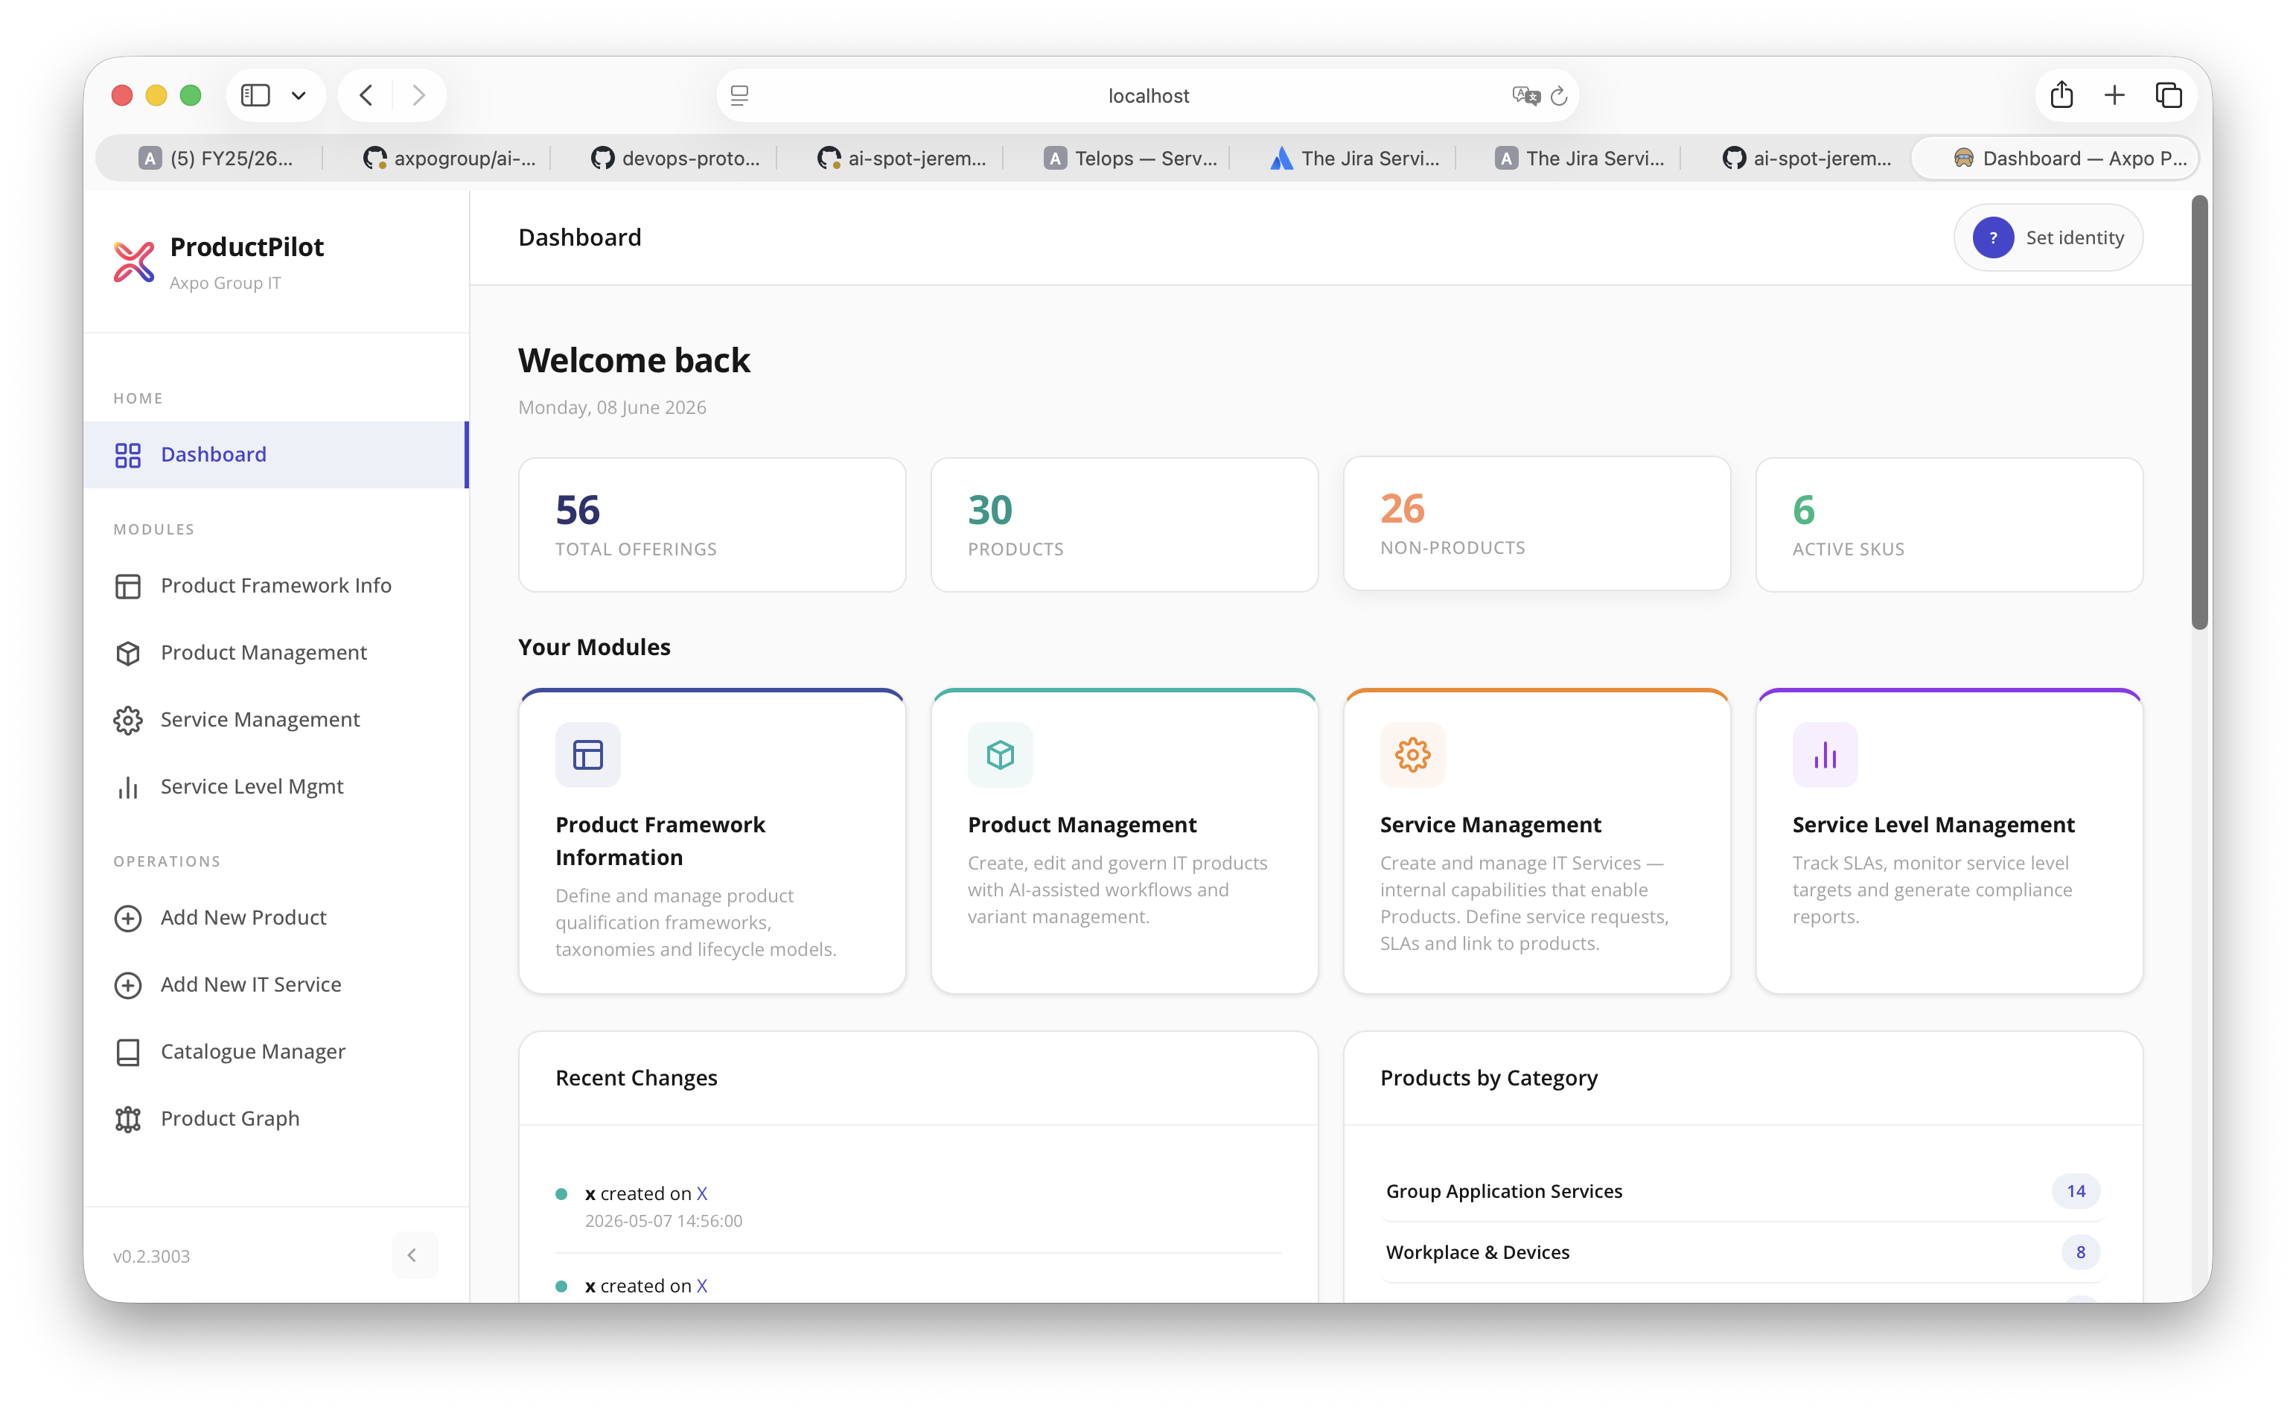Switch to the devops-proto GitHub tab
The width and height of the screenshot is (2296, 1413).
click(x=676, y=158)
